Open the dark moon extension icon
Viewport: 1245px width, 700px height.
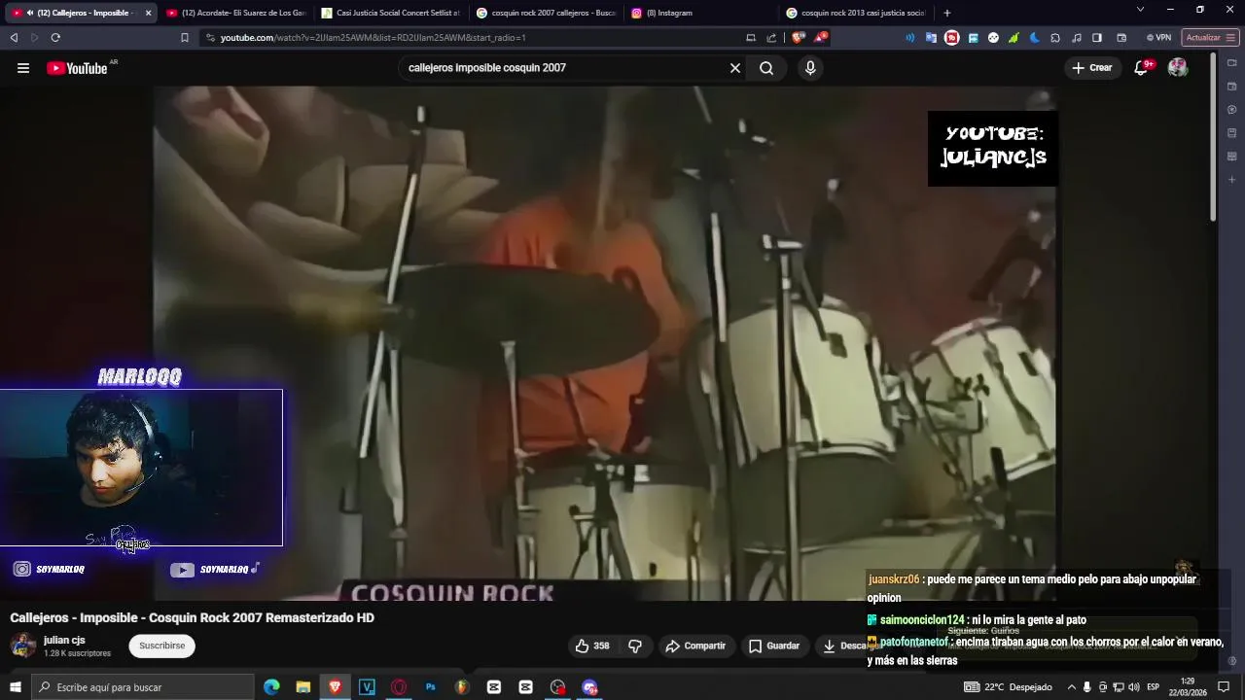tap(1034, 38)
